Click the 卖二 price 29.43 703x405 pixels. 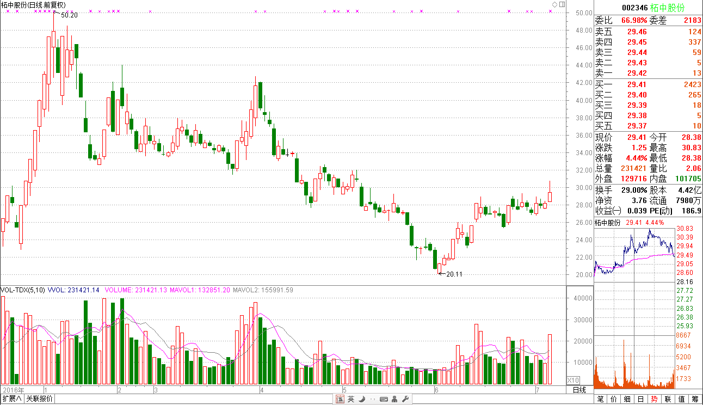[637, 63]
